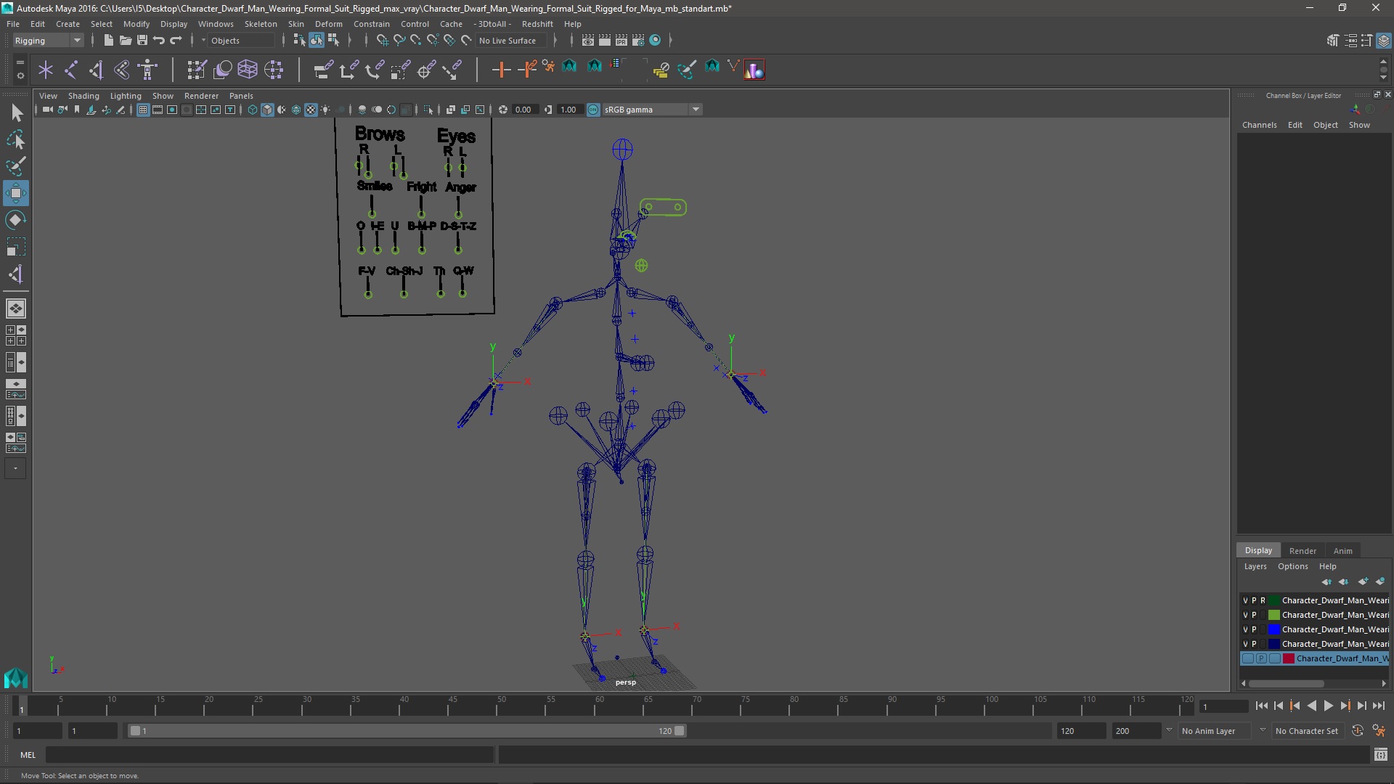This screenshot has height=784, width=1394.
Task: Toggle visibility V of light green layer
Action: point(1245,615)
